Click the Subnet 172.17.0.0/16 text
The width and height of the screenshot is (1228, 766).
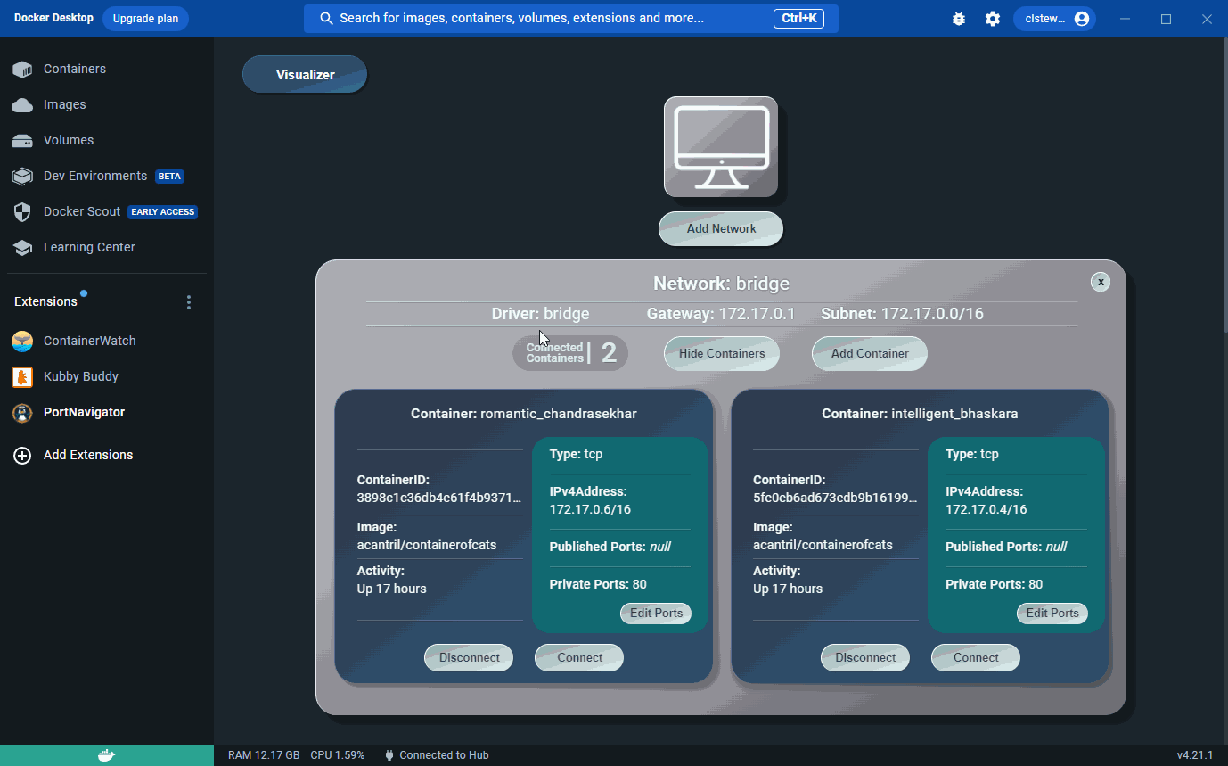point(902,314)
